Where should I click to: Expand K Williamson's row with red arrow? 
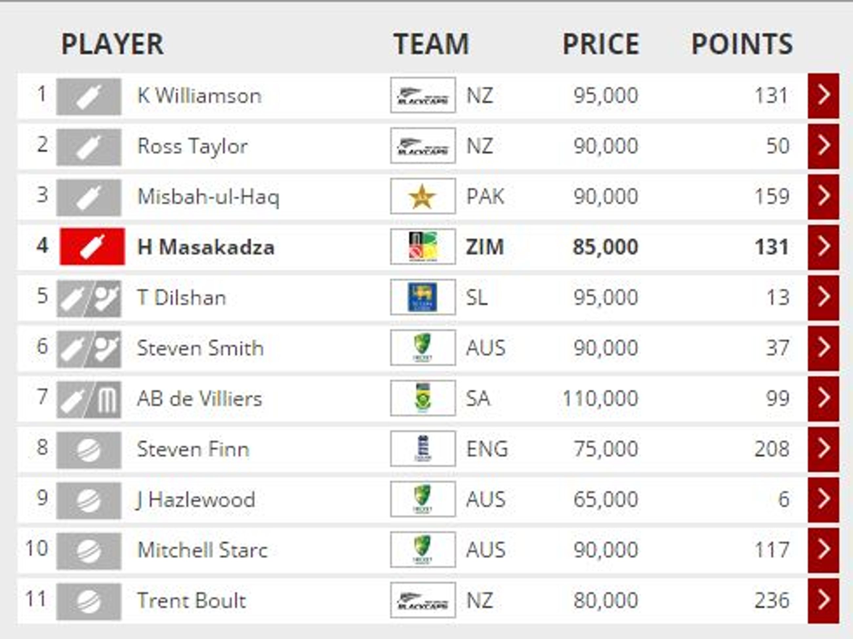click(x=823, y=96)
